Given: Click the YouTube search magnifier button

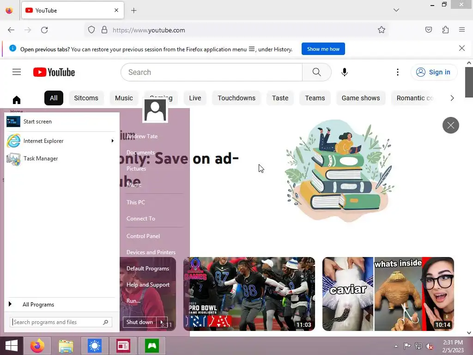Looking at the screenshot, I should click(x=317, y=72).
